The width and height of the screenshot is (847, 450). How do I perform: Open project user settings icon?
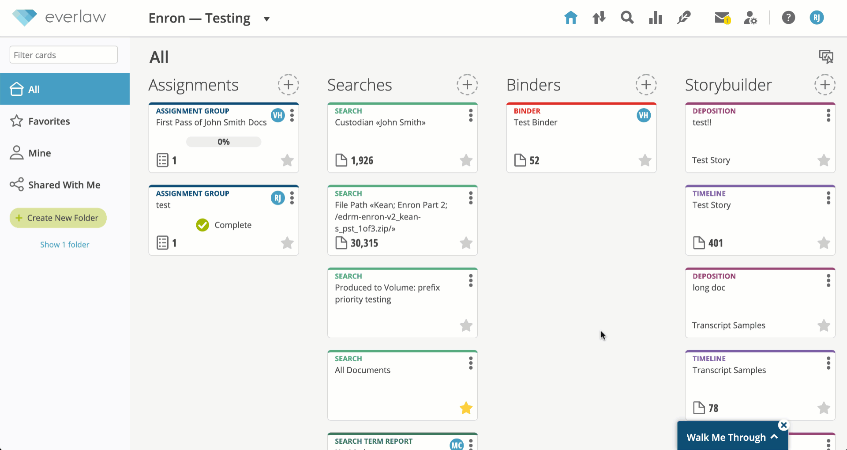coord(750,18)
